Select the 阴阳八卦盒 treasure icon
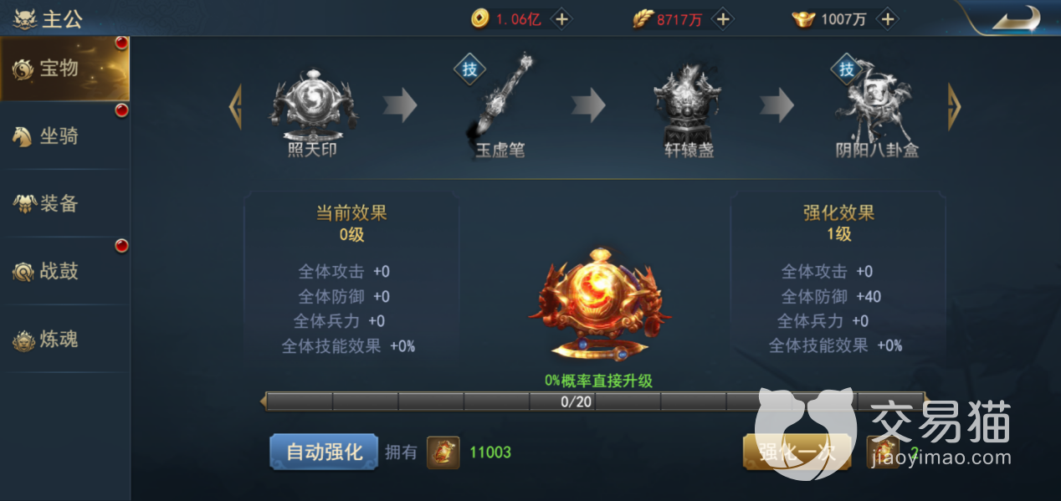The height and width of the screenshot is (501, 1061). (877, 105)
